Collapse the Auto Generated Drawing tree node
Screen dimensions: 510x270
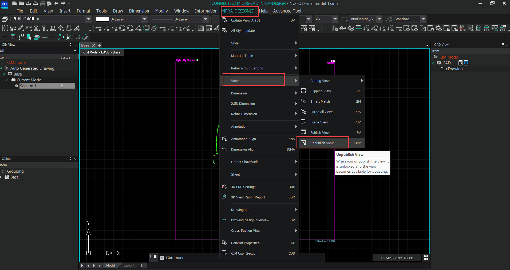pyautogui.click(x=1, y=68)
